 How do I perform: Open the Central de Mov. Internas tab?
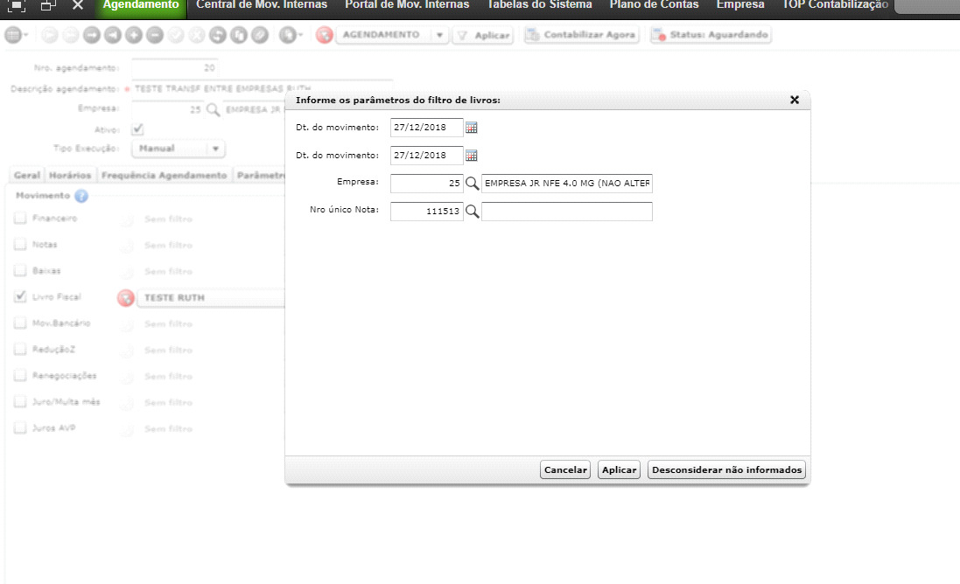coord(262,5)
